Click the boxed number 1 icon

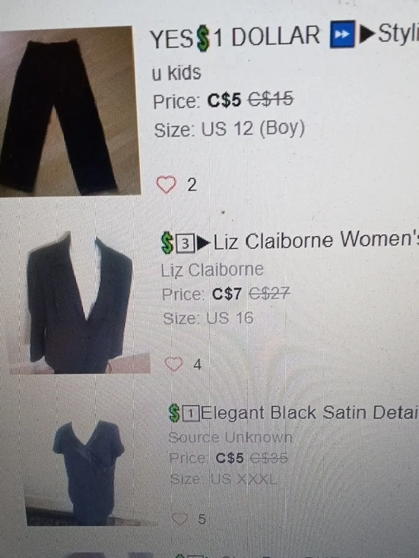point(191,413)
